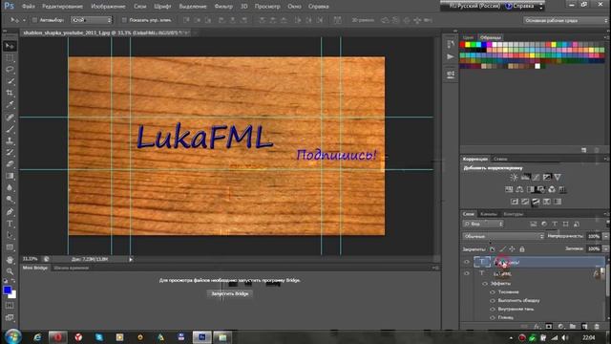Select the Rectangular Marquee tool
The height and width of the screenshot is (344, 611).
(x=10, y=58)
